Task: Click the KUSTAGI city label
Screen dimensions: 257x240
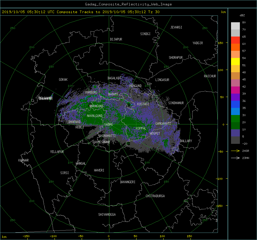Action: (x=143, y=104)
